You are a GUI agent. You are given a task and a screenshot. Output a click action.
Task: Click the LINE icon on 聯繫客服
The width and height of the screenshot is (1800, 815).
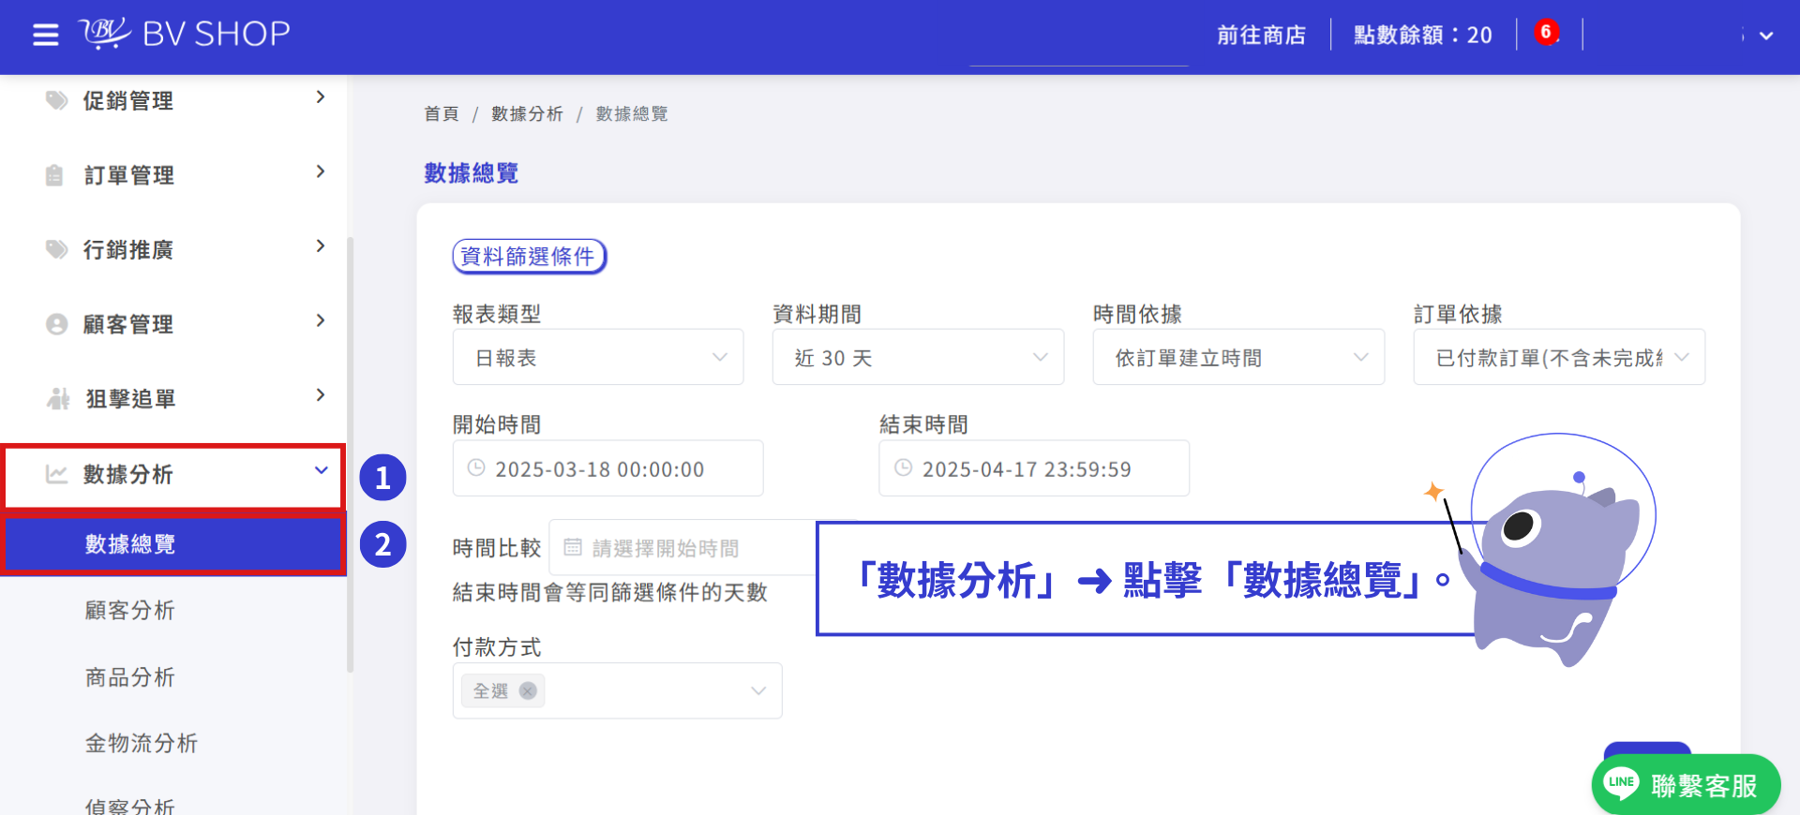pyautogui.click(x=1622, y=783)
